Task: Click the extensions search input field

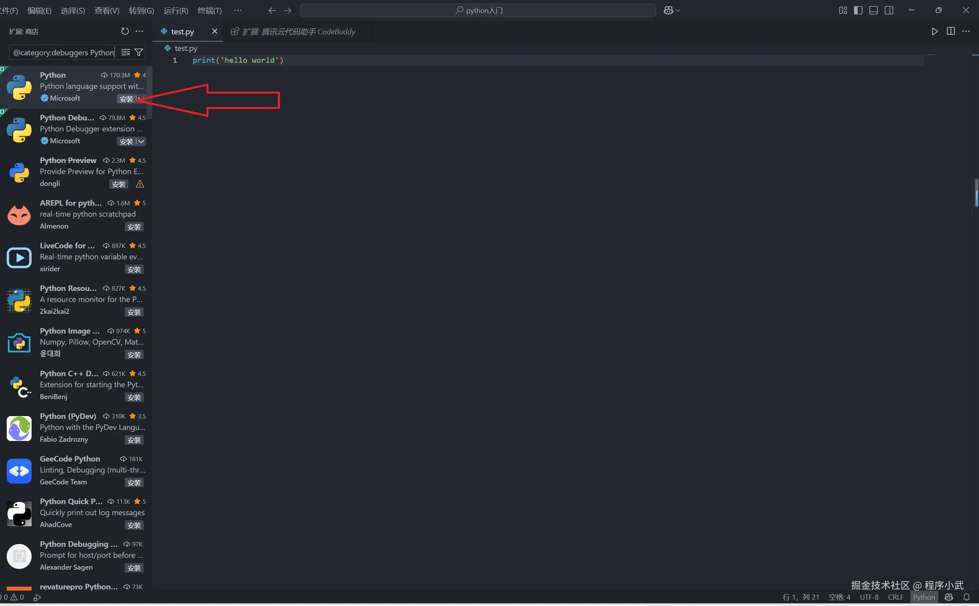Action: [x=63, y=53]
